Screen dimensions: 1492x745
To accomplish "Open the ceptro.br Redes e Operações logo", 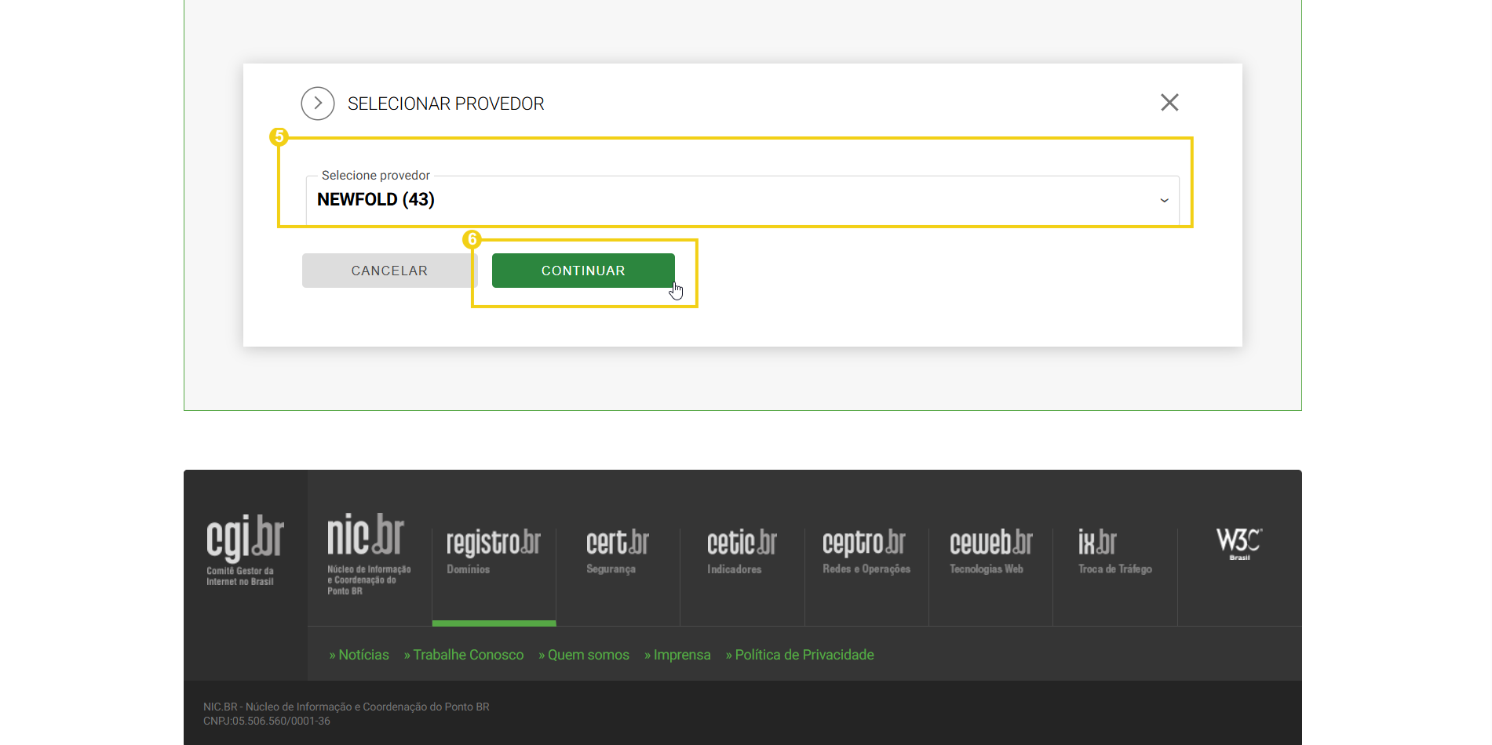I will pos(866,552).
